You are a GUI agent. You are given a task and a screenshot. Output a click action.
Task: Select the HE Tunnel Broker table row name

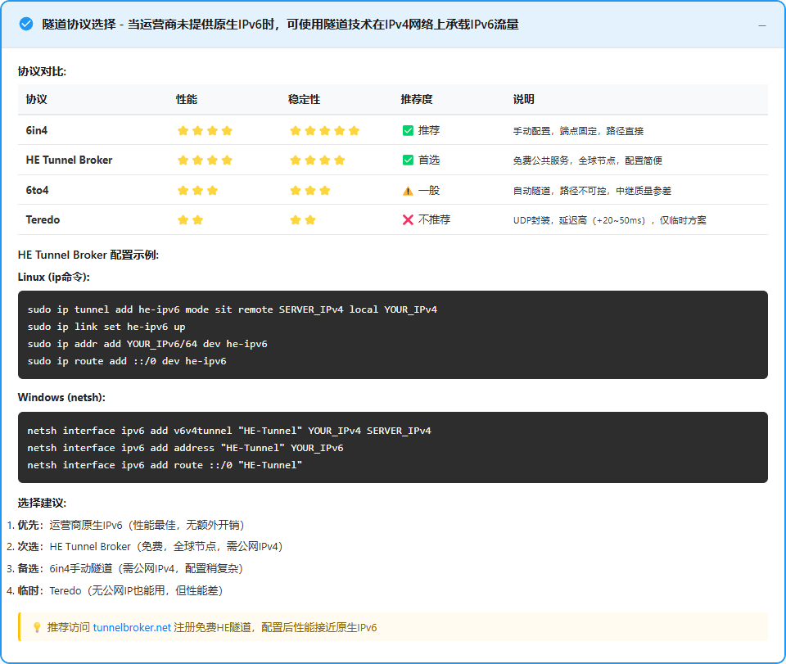[x=69, y=160]
